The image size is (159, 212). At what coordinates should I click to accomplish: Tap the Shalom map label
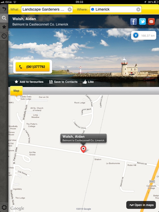click(x=98, y=159)
